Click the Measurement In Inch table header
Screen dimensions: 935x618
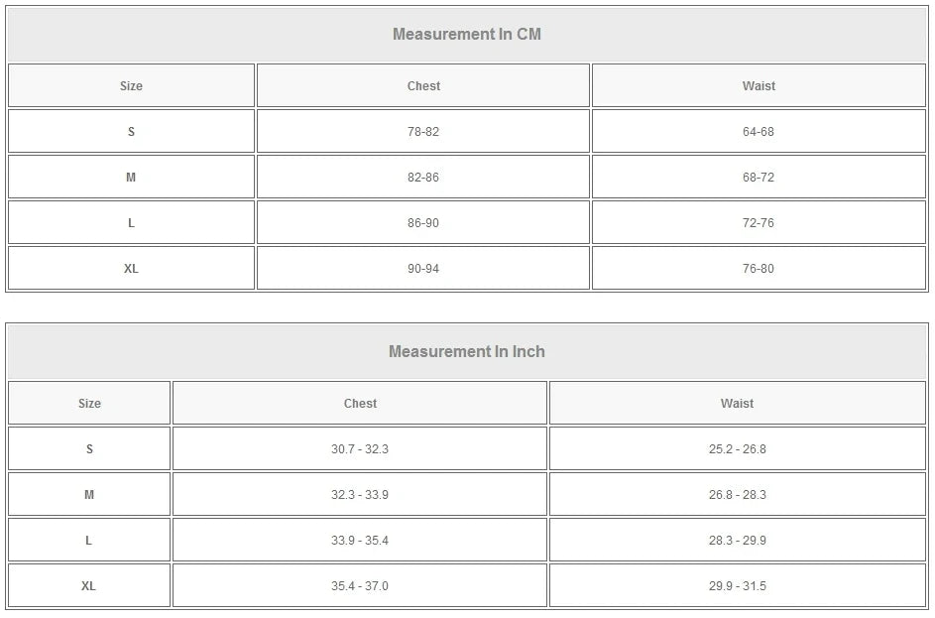point(467,352)
